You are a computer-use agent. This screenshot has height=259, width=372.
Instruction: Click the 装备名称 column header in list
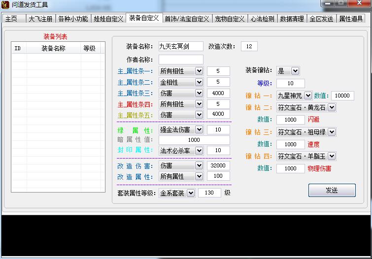tap(53, 48)
